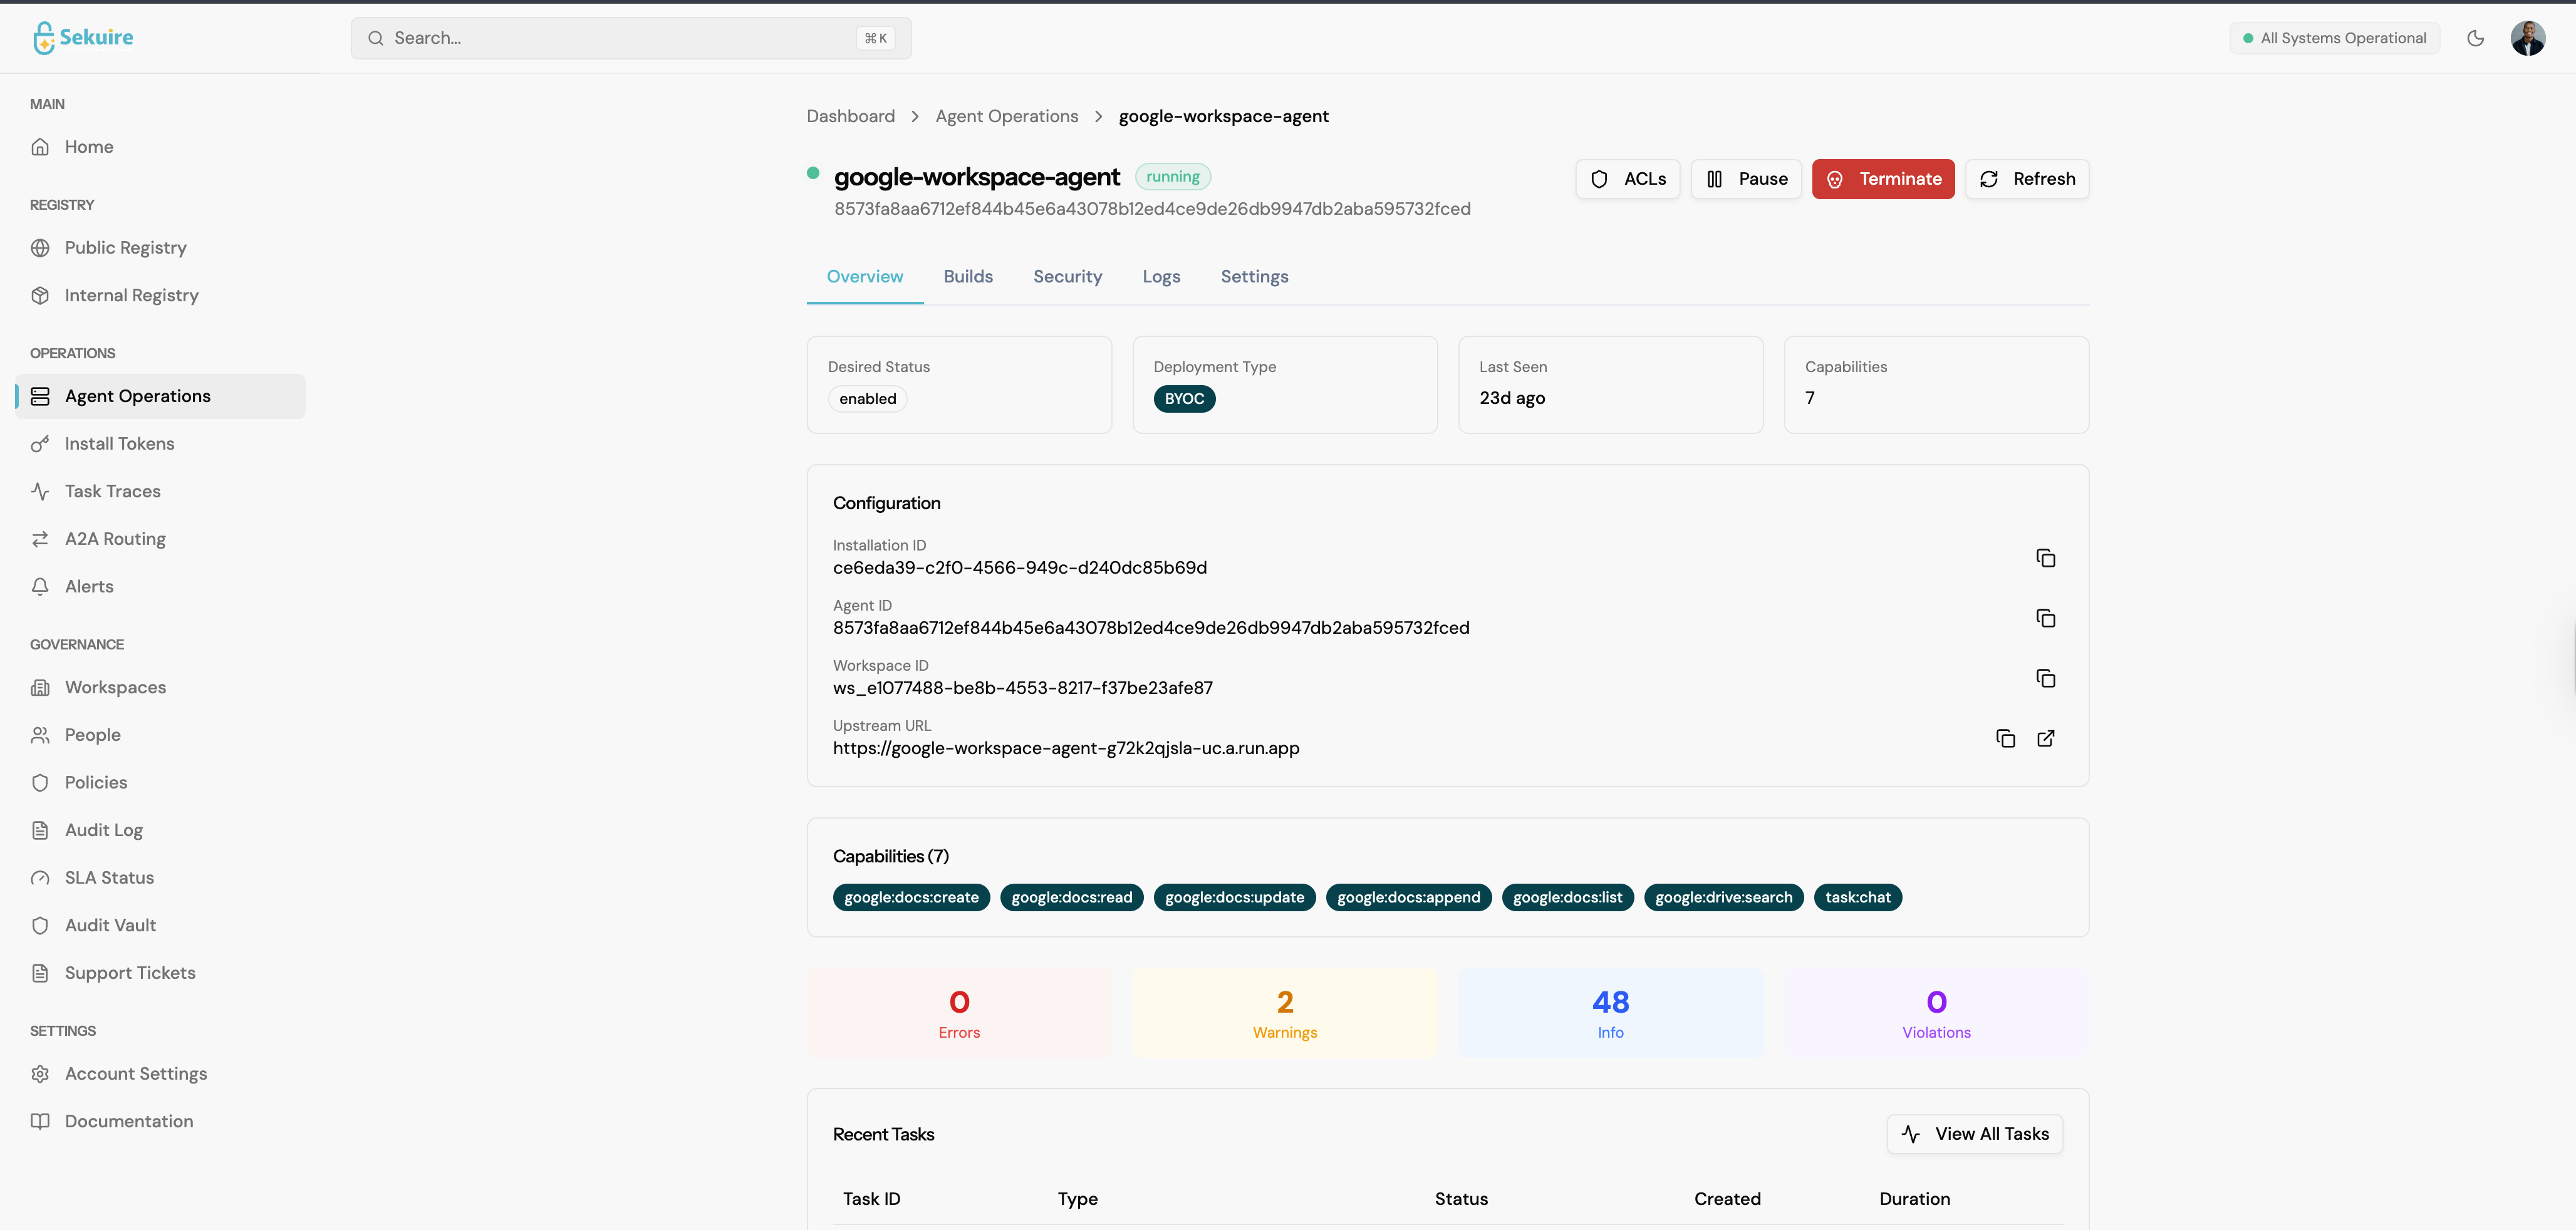Copy the Agent ID value
Screen dimensions: 2576x1230
point(2045,618)
